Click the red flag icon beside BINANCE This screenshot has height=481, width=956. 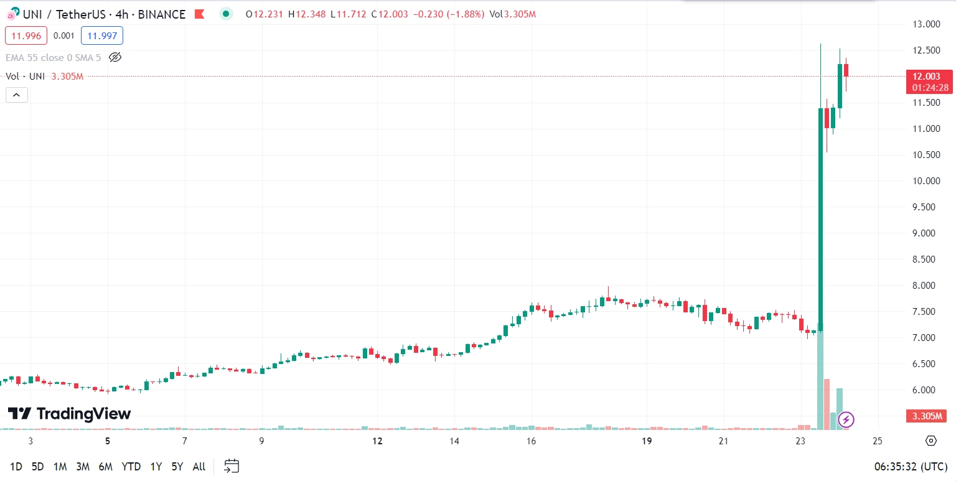pyautogui.click(x=199, y=14)
